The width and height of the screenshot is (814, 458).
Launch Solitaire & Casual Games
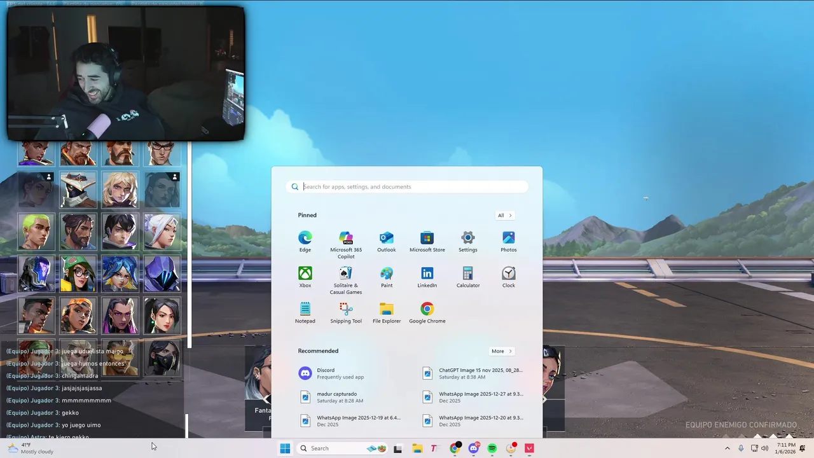[x=346, y=280]
